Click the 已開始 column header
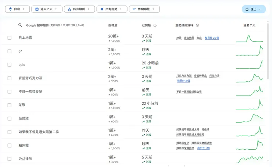 pyautogui.click(x=146, y=25)
